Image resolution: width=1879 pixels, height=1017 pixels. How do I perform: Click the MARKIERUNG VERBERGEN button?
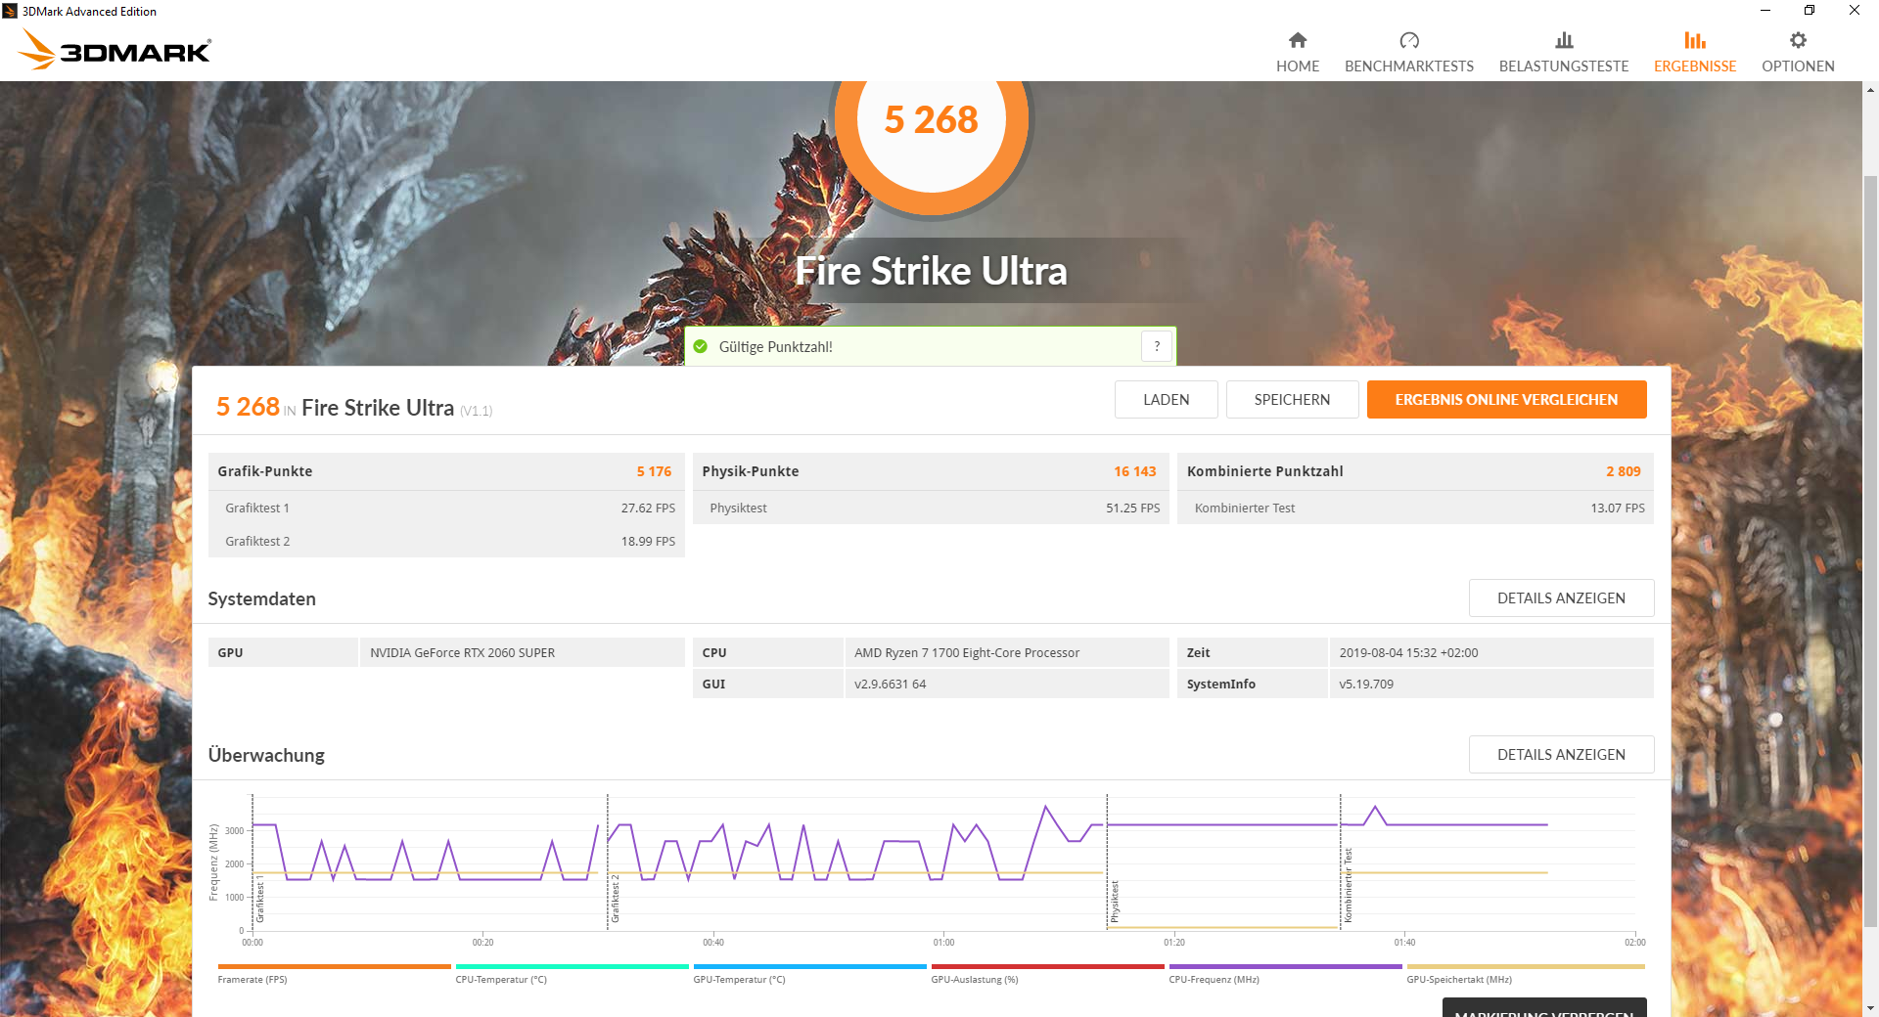pyautogui.click(x=1544, y=1008)
